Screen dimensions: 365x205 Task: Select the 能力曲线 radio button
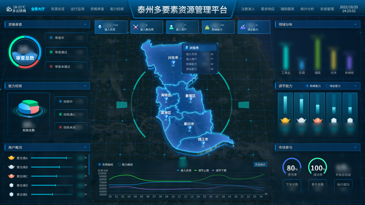tap(119, 165)
